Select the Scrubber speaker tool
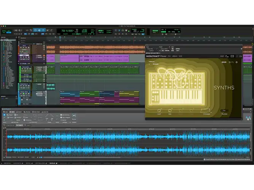The image size is (254, 190). coord(48,30)
